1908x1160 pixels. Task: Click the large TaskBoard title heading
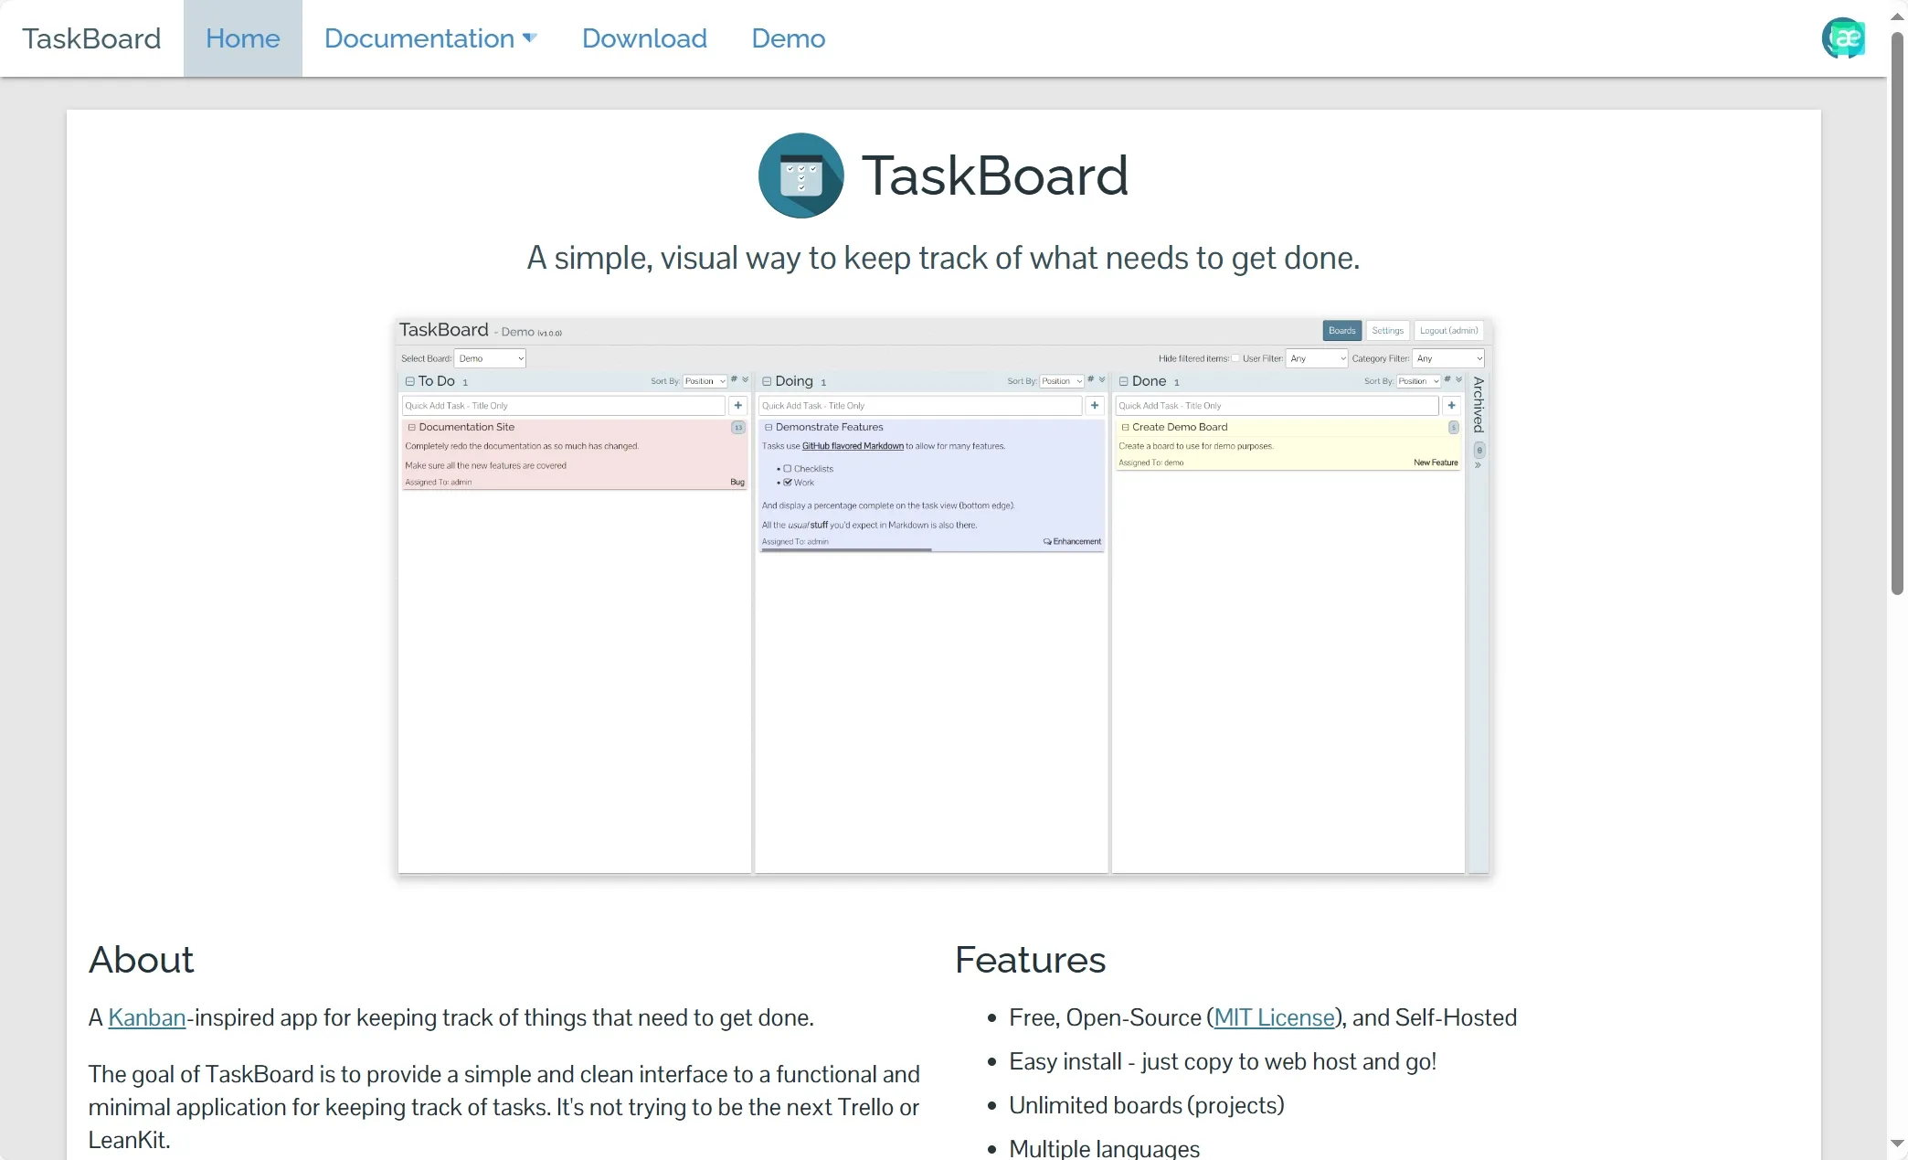click(x=994, y=176)
